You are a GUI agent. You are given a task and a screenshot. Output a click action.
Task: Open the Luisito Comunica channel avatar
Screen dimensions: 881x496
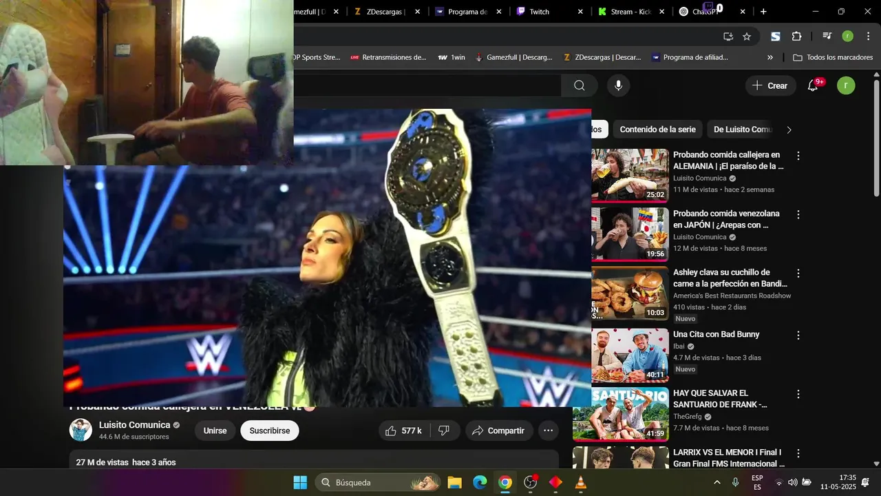[81, 430]
